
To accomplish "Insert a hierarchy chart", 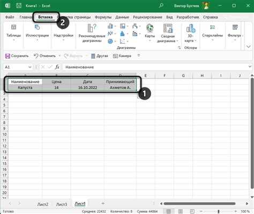I will point(124,26).
